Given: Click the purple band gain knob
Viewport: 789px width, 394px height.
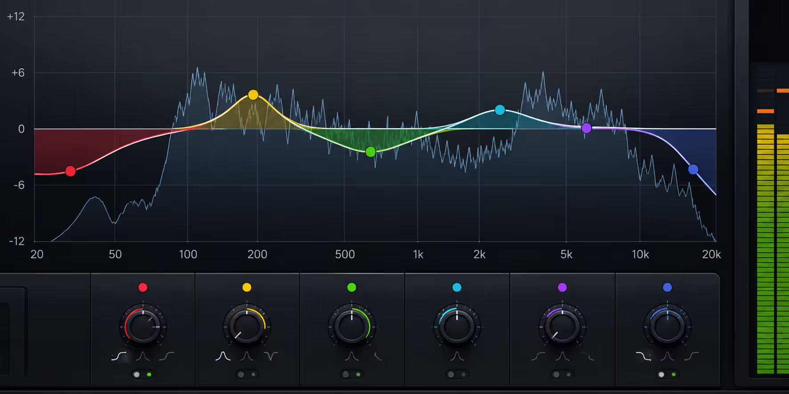Looking at the screenshot, I should point(562,327).
